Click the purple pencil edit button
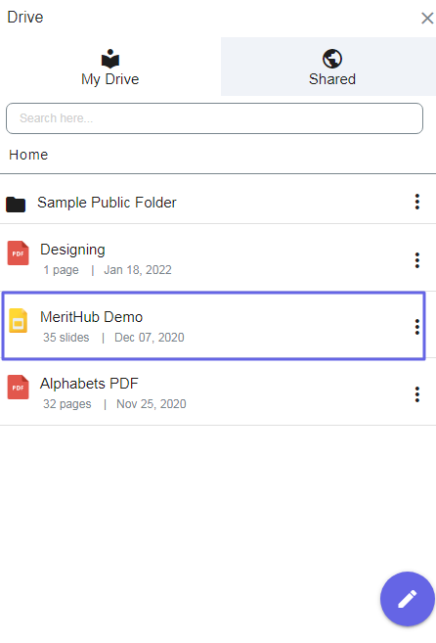This screenshot has height=643, width=436. (408, 599)
